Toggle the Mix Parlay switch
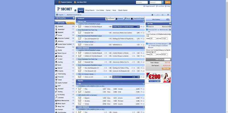228x113 pixels. point(168,19)
